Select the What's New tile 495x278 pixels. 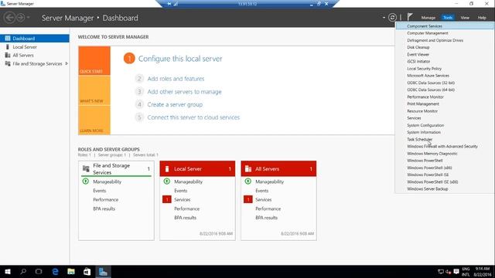94,90
